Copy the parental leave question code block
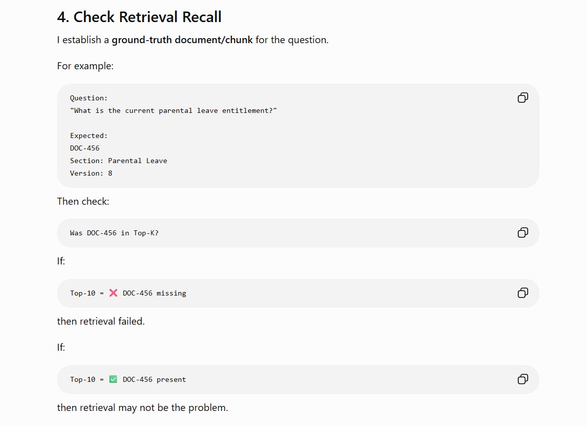Image resolution: width=587 pixels, height=426 pixels. (x=523, y=98)
